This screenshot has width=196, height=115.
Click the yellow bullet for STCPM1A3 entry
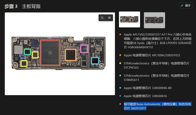pos(120,63)
